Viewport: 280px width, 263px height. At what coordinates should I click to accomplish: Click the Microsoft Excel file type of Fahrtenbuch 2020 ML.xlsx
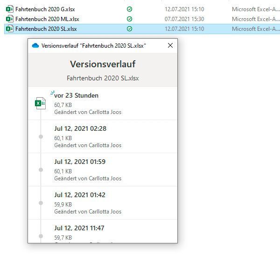point(256,19)
